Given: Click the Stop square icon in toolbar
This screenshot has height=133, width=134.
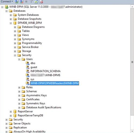Looking at the screenshot, I should (x=26, y=2).
